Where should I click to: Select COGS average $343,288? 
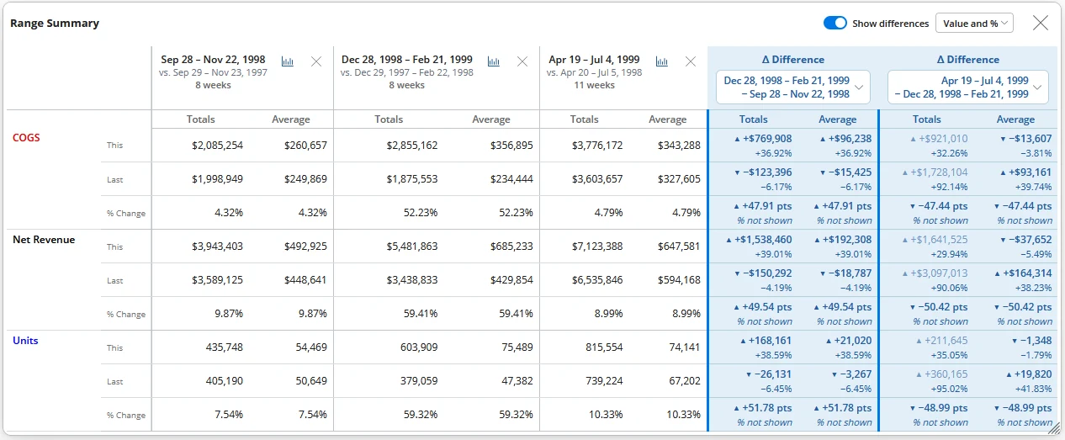click(679, 146)
